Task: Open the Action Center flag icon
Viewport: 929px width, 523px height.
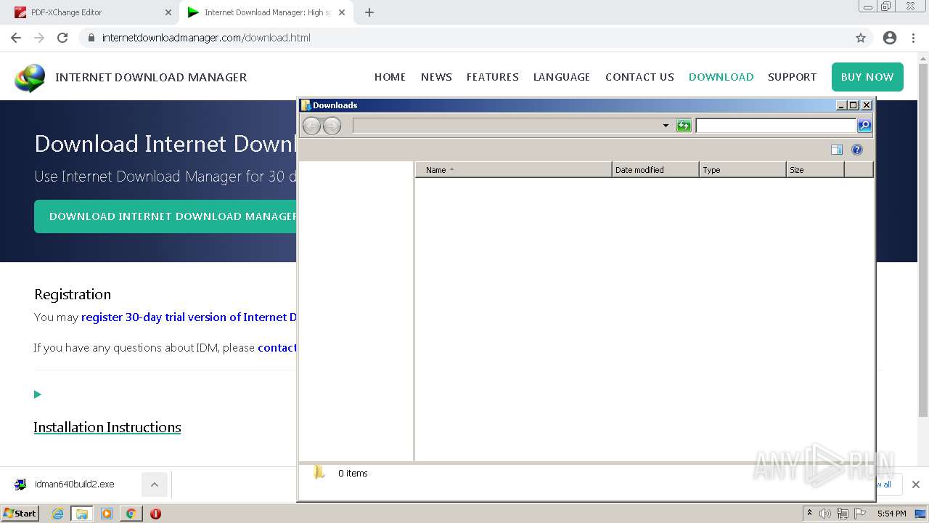Action: point(860,514)
